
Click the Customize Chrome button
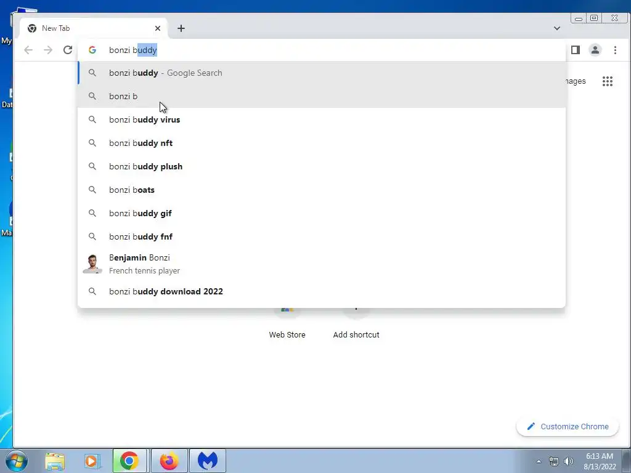[x=568, y=426]
